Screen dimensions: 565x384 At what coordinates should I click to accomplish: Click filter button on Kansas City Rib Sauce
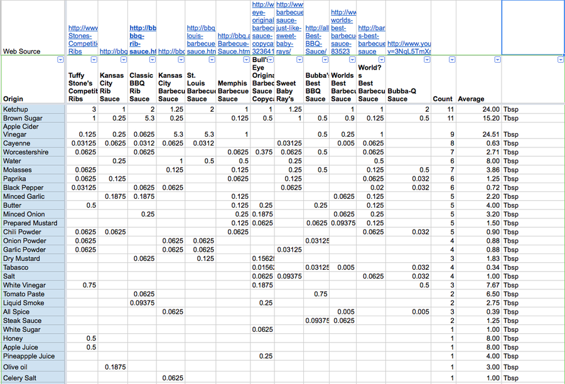pos(123,60)
